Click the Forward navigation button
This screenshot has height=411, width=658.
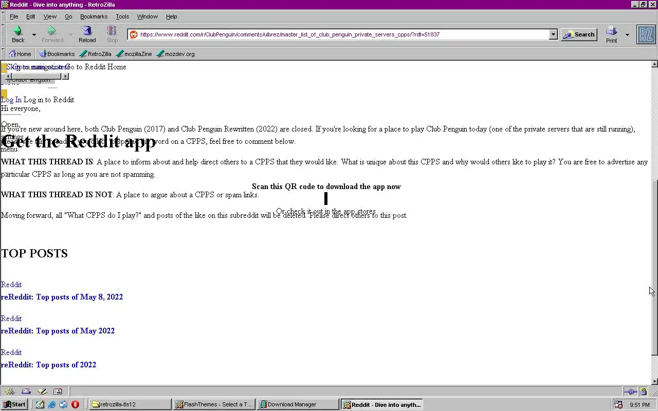52,34
